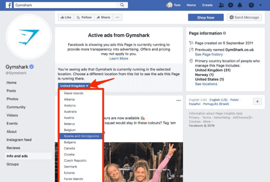Expand account menu arrow in top bar
This screenshot has width=270, height=182.
(x=261, y=5)
